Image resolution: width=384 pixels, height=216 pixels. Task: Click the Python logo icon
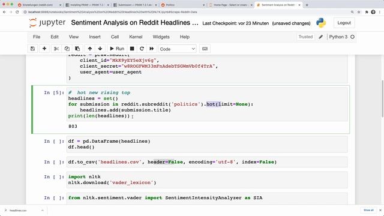(x=321, y=23)
